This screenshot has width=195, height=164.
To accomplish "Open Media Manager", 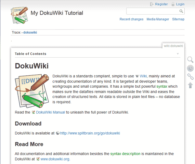I will (158, 19).
